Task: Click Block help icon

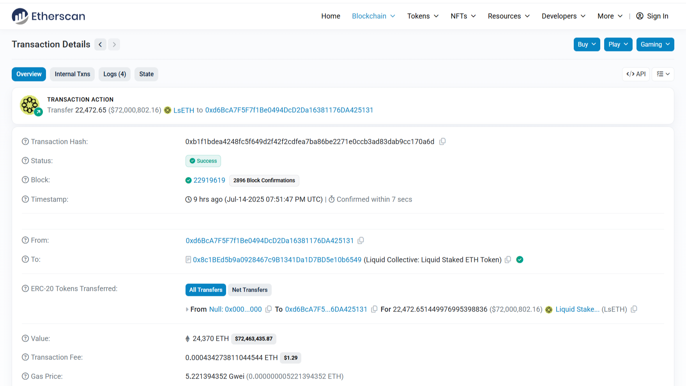Action: [x=25, y=180]
